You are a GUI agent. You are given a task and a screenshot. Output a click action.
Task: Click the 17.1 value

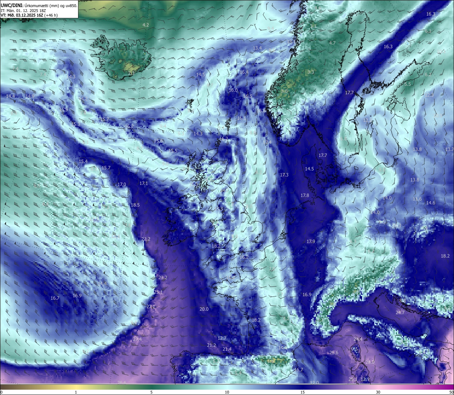point(144,183)
